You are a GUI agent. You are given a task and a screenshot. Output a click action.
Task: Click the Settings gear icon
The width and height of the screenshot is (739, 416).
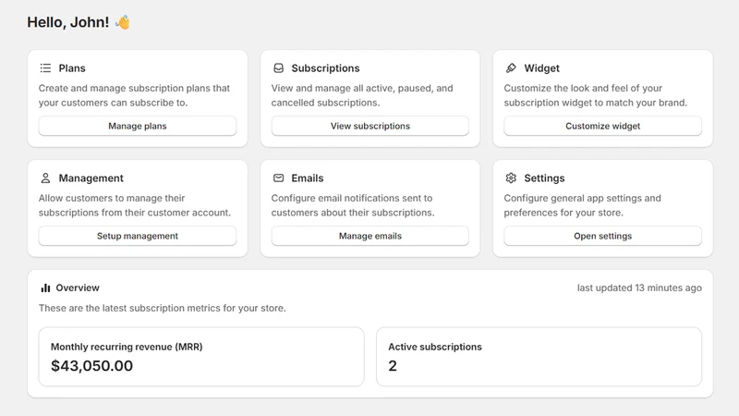click(x=511, y=178)
